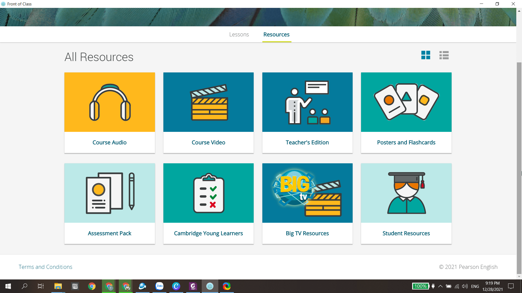Enable grid view for resources
This screenshot has height=293, width=522.
[x=426, y=55]
